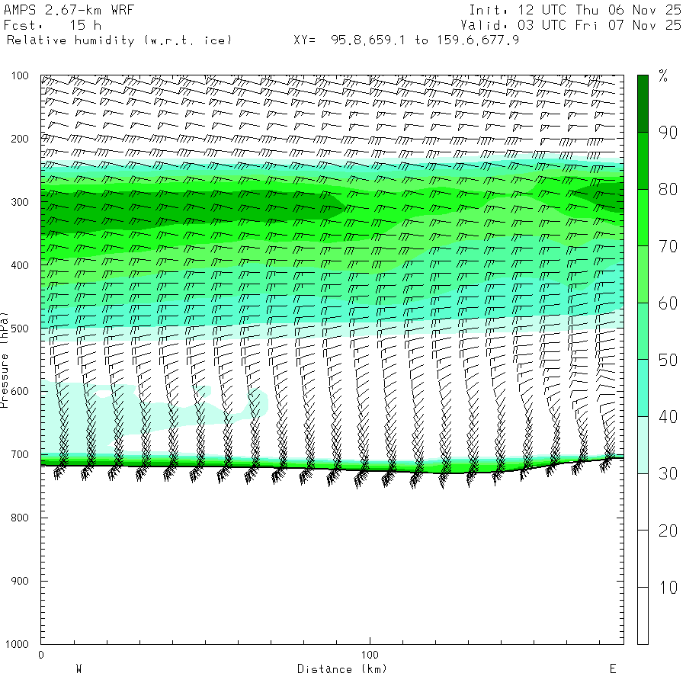Click the 'Init: 12 UTC Thu 06 Nov 25' text
The image size is (686, 686).
(575, 10)
